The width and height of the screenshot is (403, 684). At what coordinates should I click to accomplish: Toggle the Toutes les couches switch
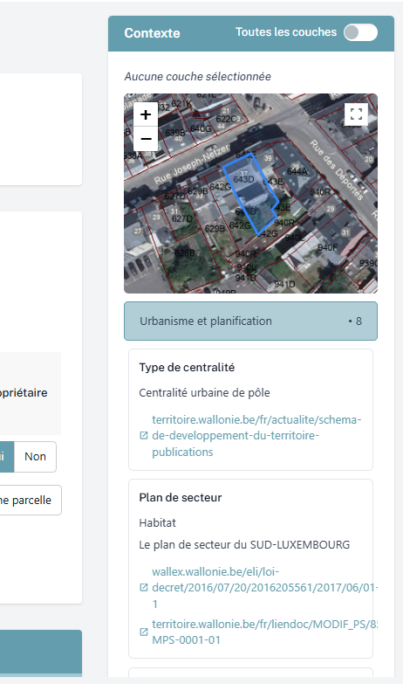pos(360,32)
